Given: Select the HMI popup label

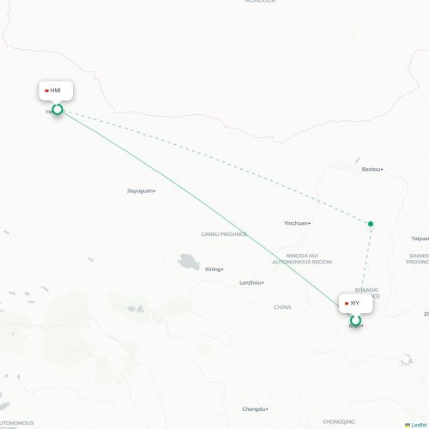Looking at the screenshot, I should pos(55,90).
